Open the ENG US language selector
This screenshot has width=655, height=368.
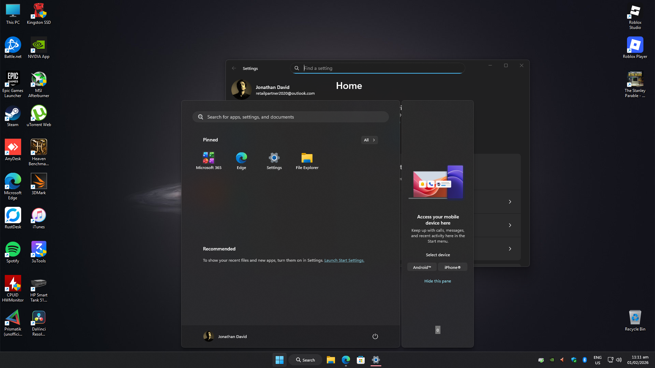point(597,360)
